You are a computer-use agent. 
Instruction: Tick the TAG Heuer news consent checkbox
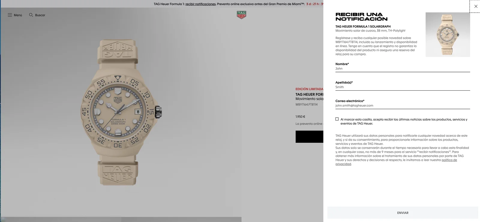337,119
